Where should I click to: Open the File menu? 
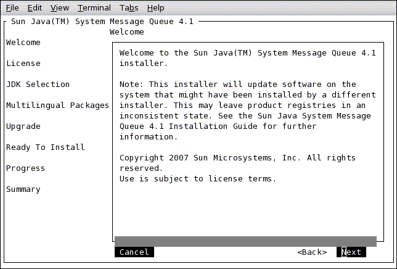(12, 8)
